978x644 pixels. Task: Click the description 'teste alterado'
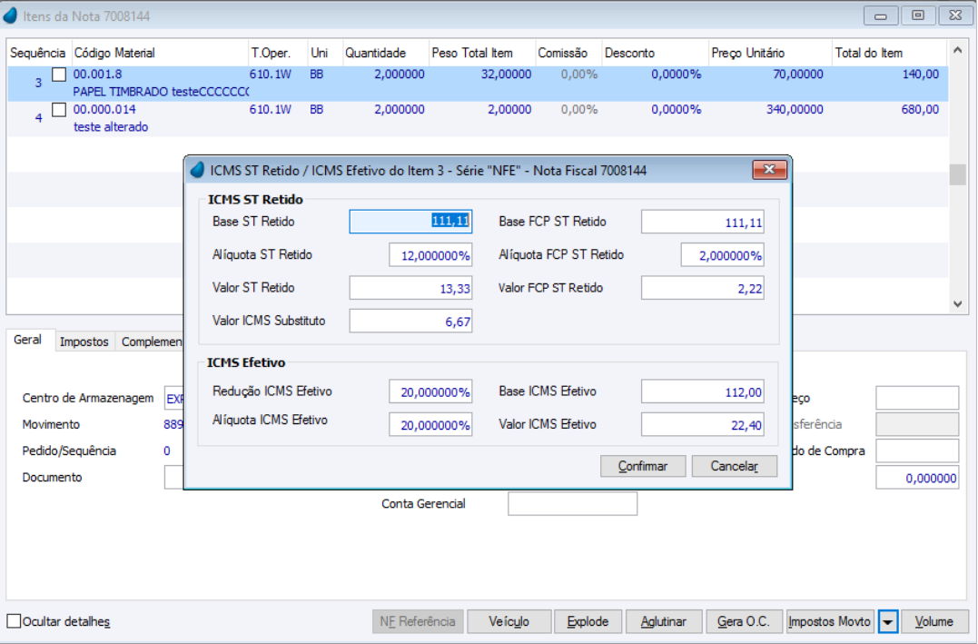click(111, 126)
